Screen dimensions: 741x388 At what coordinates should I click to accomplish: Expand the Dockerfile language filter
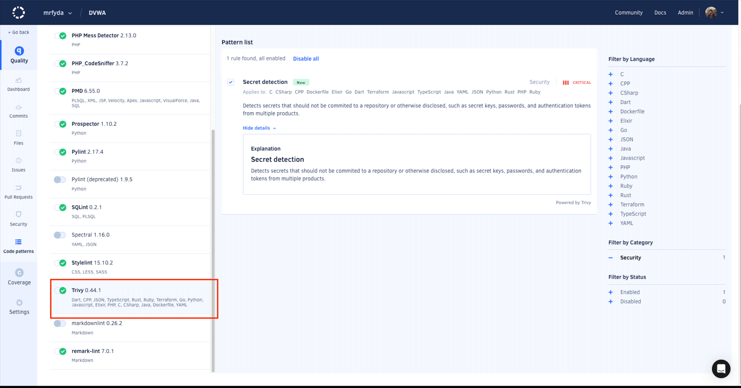click(x=611, y=111)
